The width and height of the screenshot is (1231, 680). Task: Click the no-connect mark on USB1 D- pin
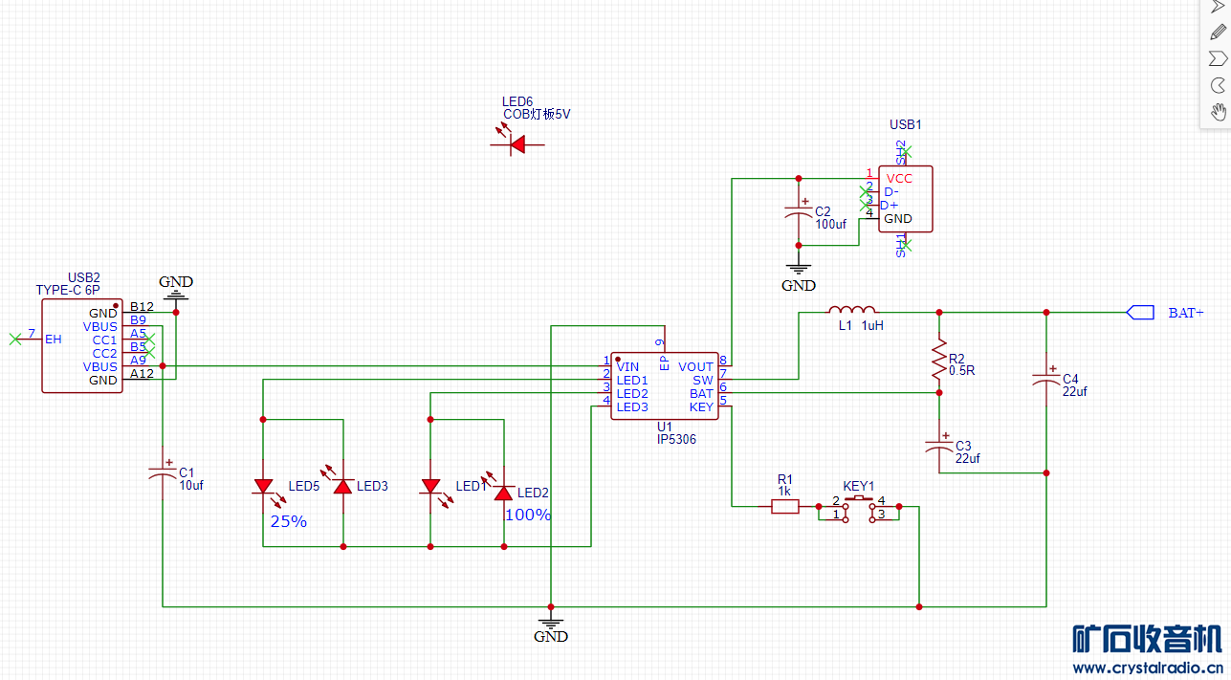pyautogui.click(x=866, y=191)
